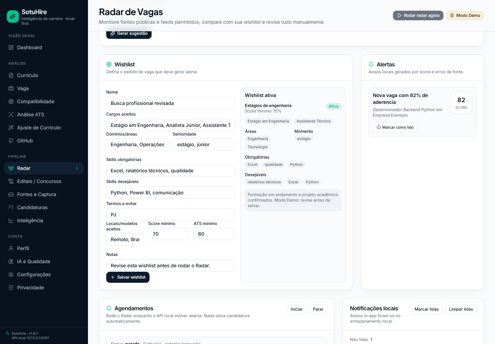495x344 pixels.
Task: Open Dashboard via its sidebar icon
Action: point(11,47)
